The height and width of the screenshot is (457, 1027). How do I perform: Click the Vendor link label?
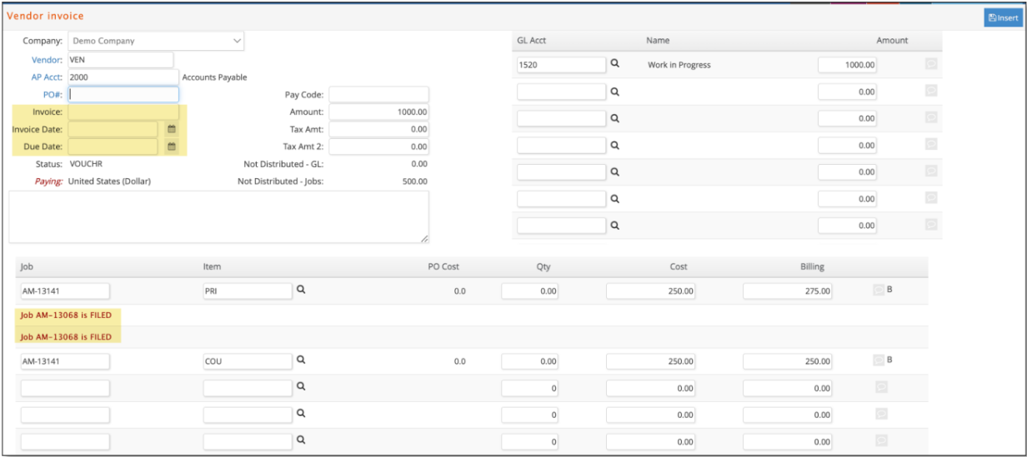tap(47, 60)
